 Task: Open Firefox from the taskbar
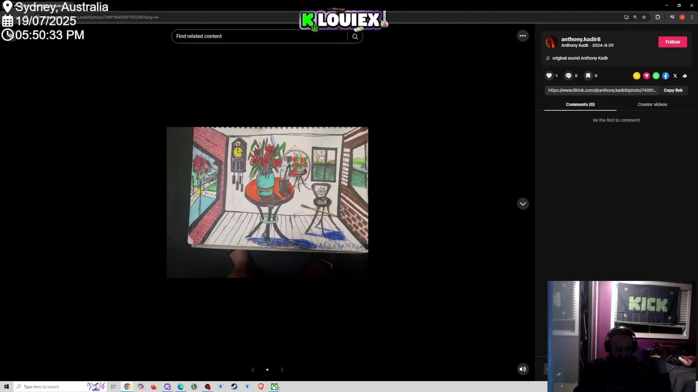tap(154, 387)
